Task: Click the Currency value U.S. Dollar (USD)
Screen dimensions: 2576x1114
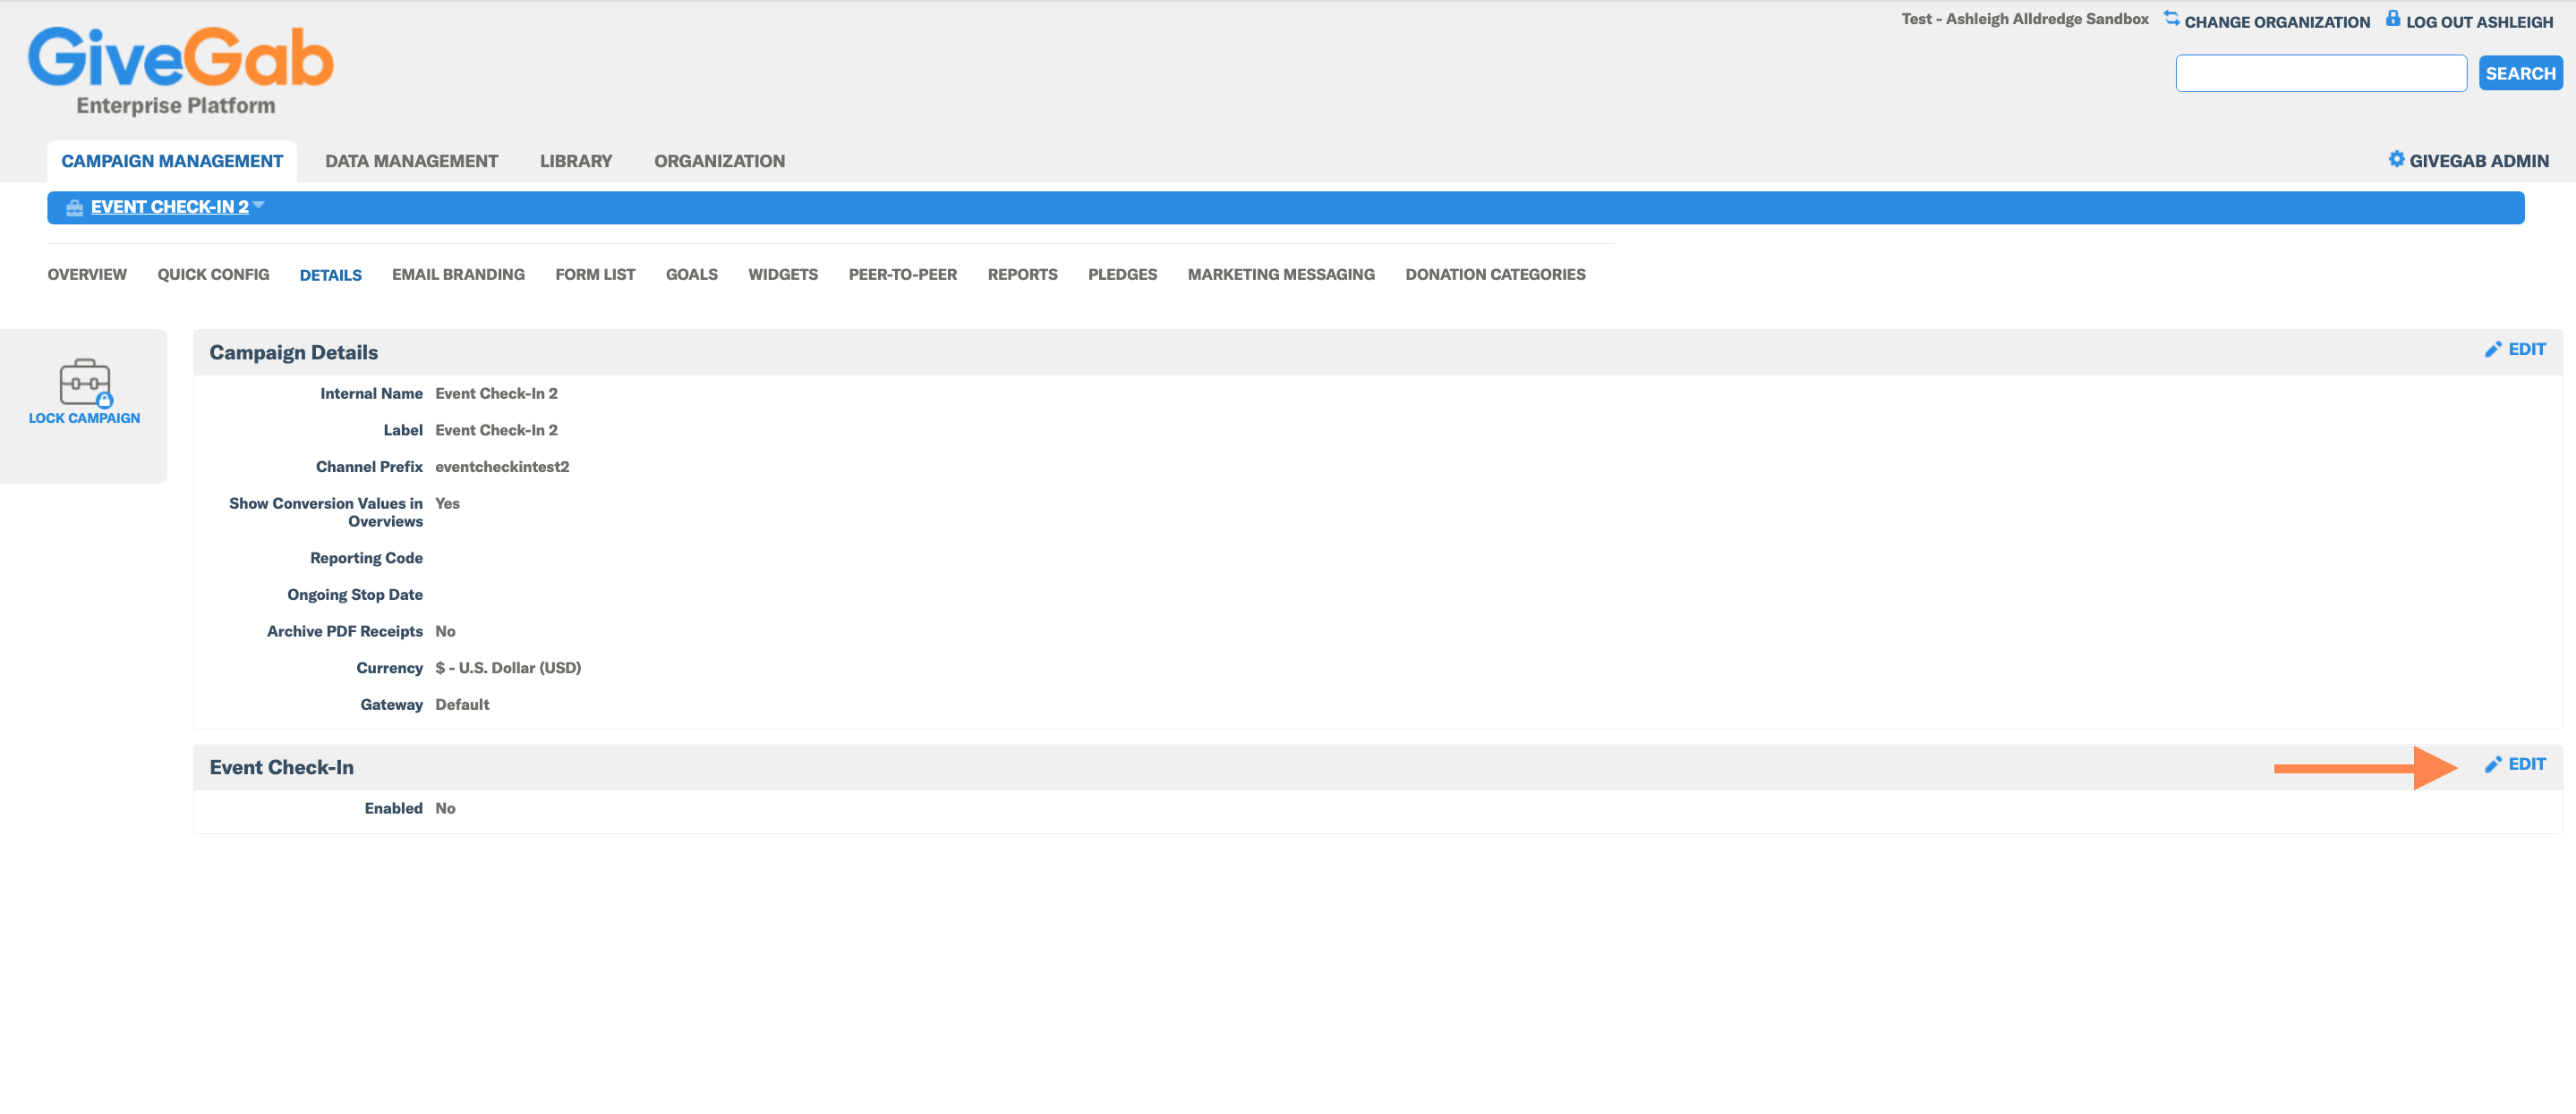Action: tap(508, 669)
